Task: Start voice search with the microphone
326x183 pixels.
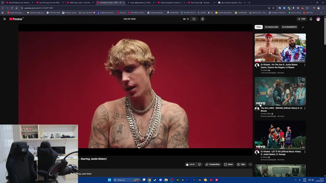Action: [x=202, y=19]
